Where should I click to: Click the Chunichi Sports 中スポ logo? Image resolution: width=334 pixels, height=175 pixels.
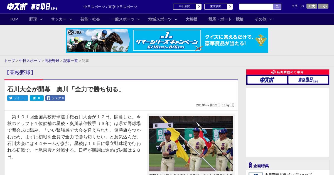[17, 6]
